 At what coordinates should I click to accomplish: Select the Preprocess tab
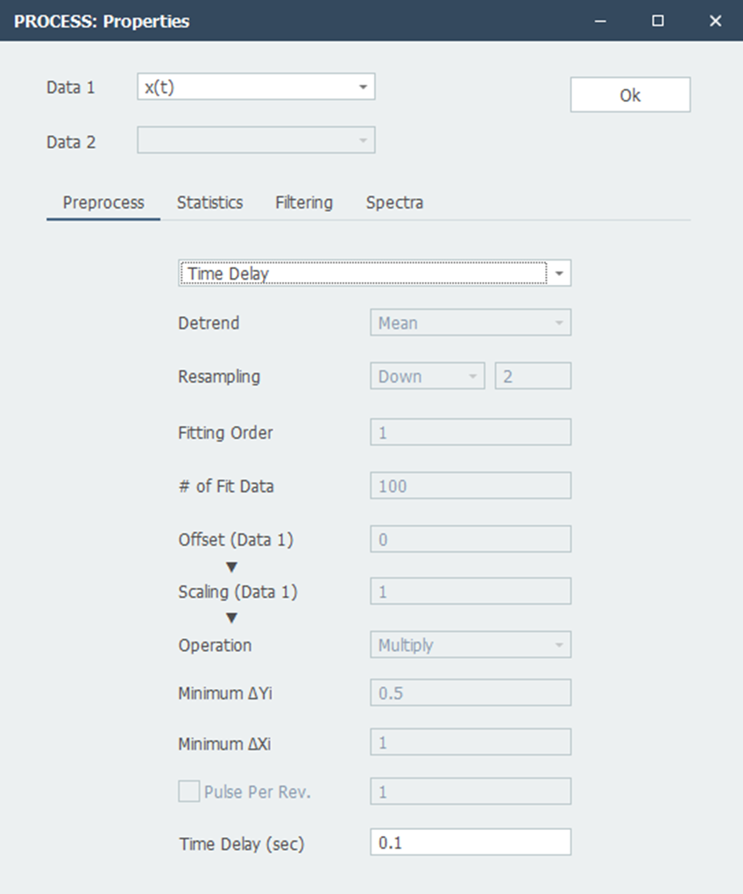point(103,202)
